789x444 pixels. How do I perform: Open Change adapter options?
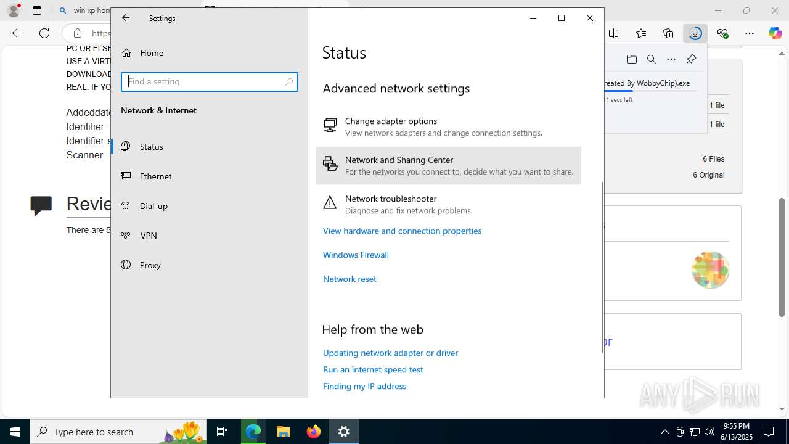[x=448, y=126]
